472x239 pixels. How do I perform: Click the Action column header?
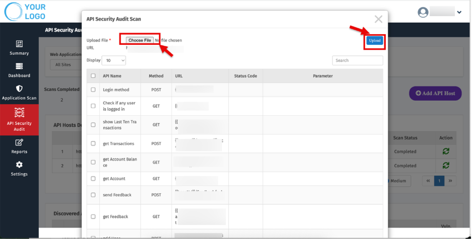click(446, 138)
